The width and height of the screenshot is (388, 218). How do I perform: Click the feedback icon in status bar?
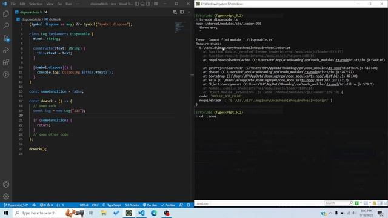[181, 205]
